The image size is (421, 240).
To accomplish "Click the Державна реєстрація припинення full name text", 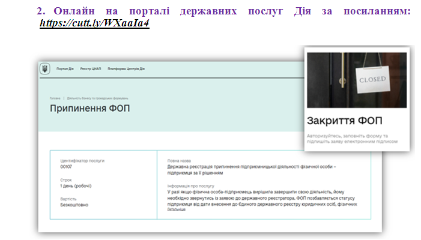I will (252, 170).
